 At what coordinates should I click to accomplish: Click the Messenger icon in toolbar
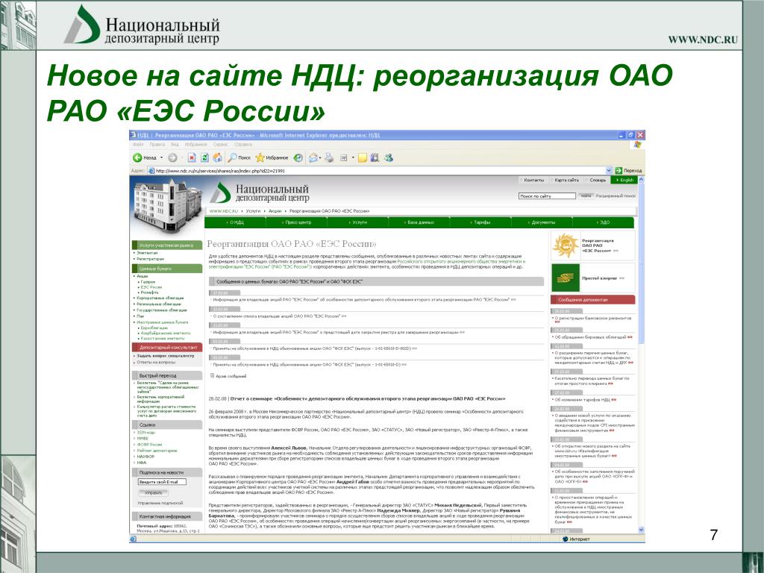388,157
